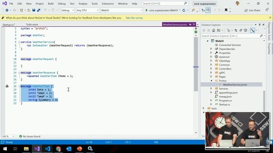Select the WeatherService.proto file in Solution Explorer

coord(235,85)
